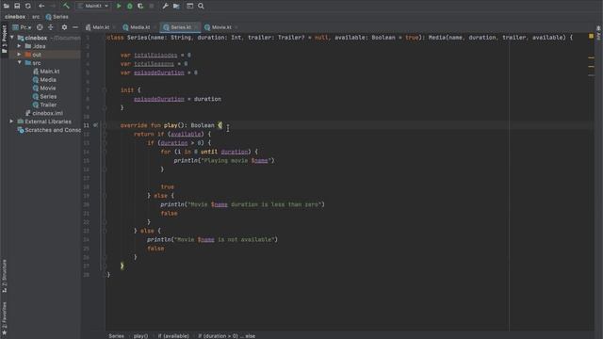Click the Stop process toolbar icon
The height and width of the screenshot is (339, 603).
click(152, 6)
